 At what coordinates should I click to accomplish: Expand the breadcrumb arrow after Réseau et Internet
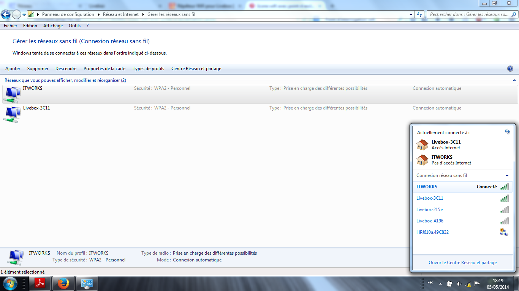(143, 14)
